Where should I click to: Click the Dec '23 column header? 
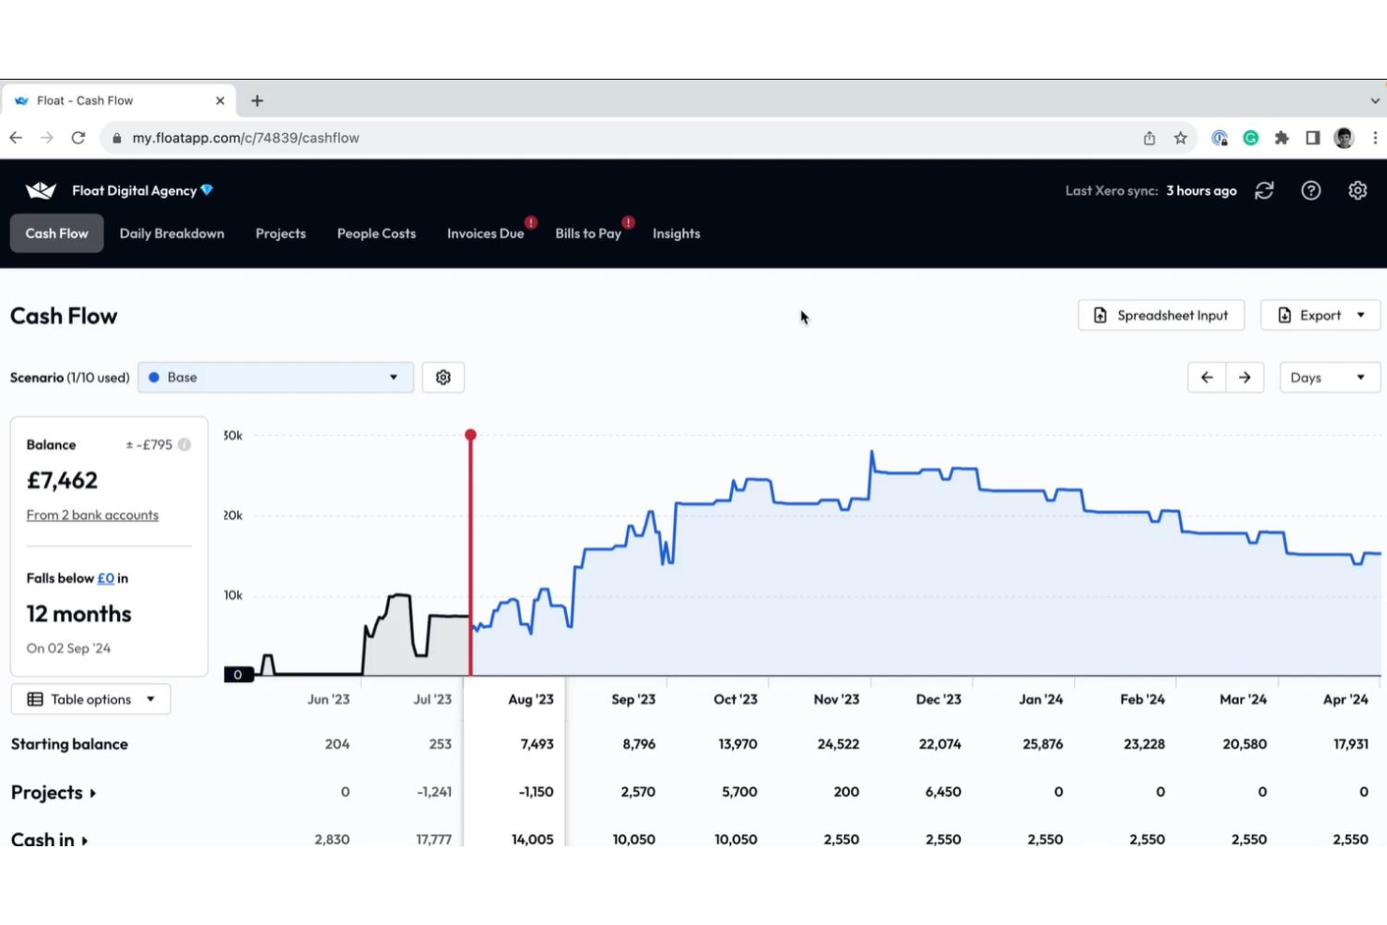pyautogui.click(x=938, y=699)
